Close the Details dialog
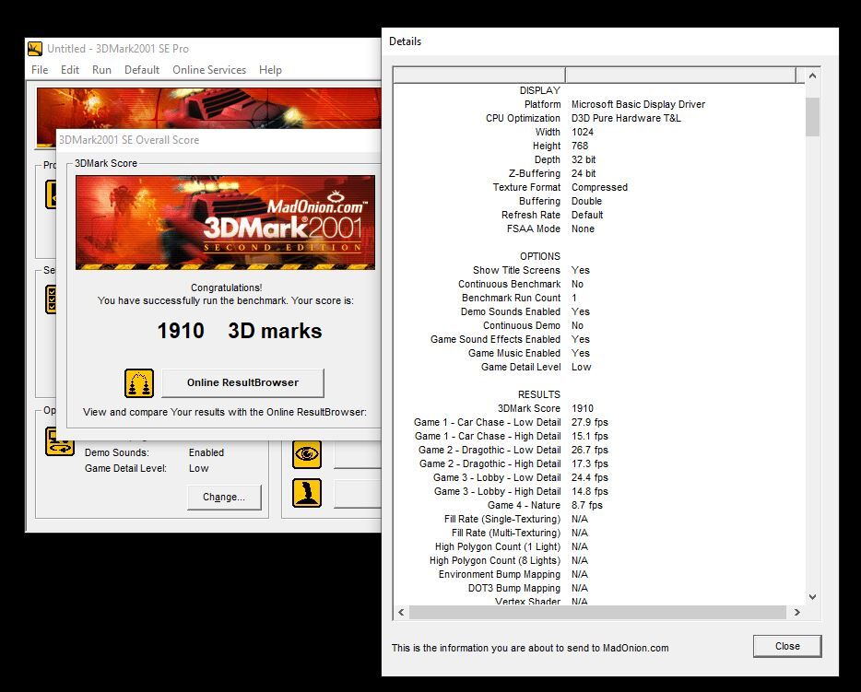The height and width of the screenshot is (692, 861). [787, 646]
